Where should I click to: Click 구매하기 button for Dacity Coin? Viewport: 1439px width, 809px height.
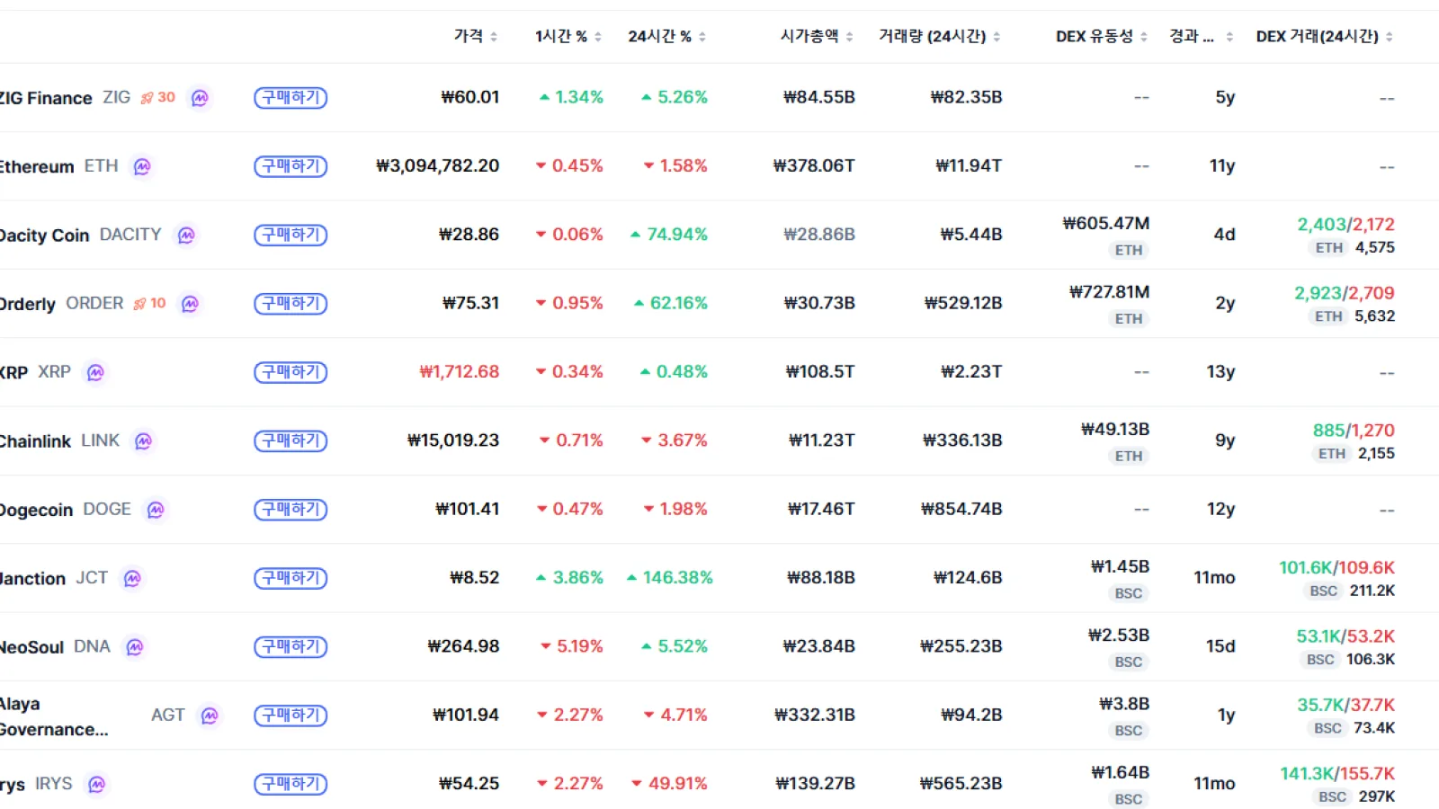tap(290, 235)
